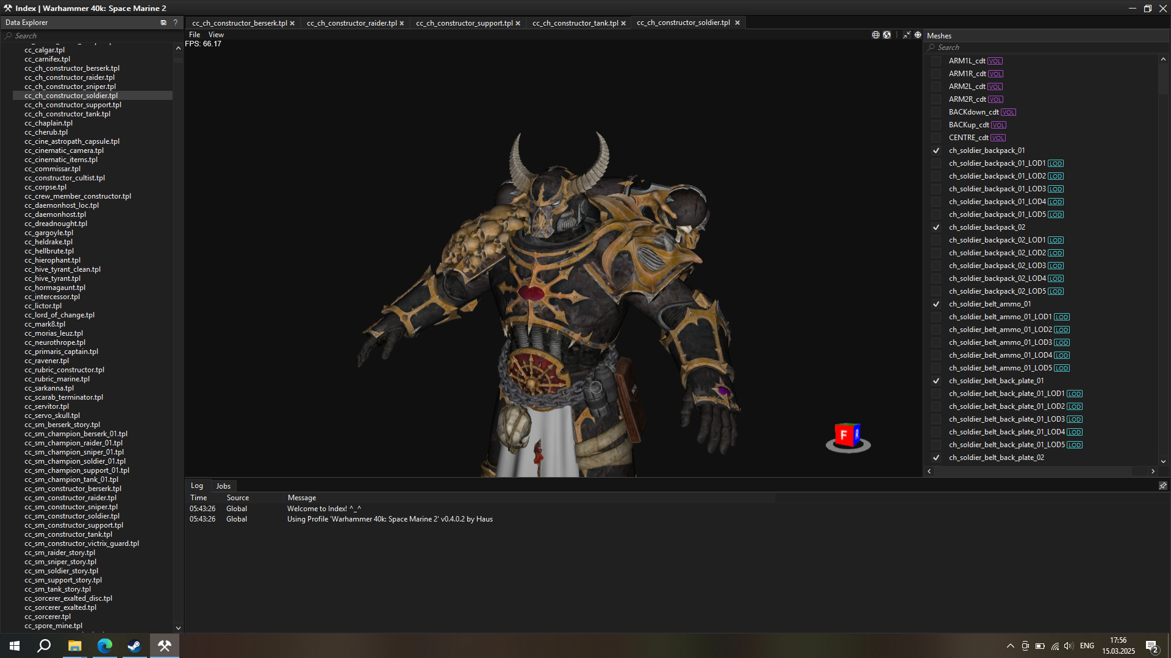
Task: Open taskbar search magnifier
Action: pyautogui.click(x=44, y=646)
